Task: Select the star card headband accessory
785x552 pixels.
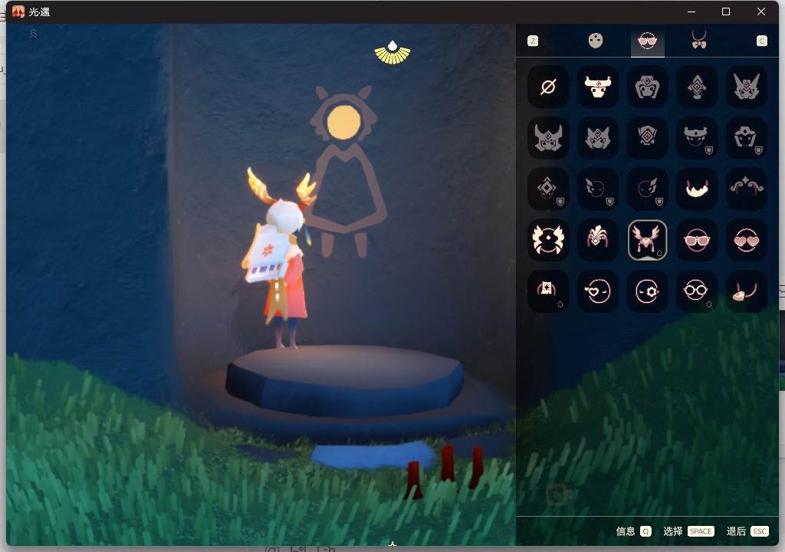Action: pyautogui.click(x=548, y=291)
